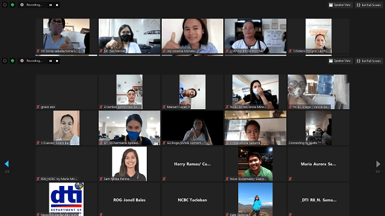The height and width of the screenshot is (216, 385).
Task: Open meeting info icon in the lower toolbar
Action: coord(5,61)
